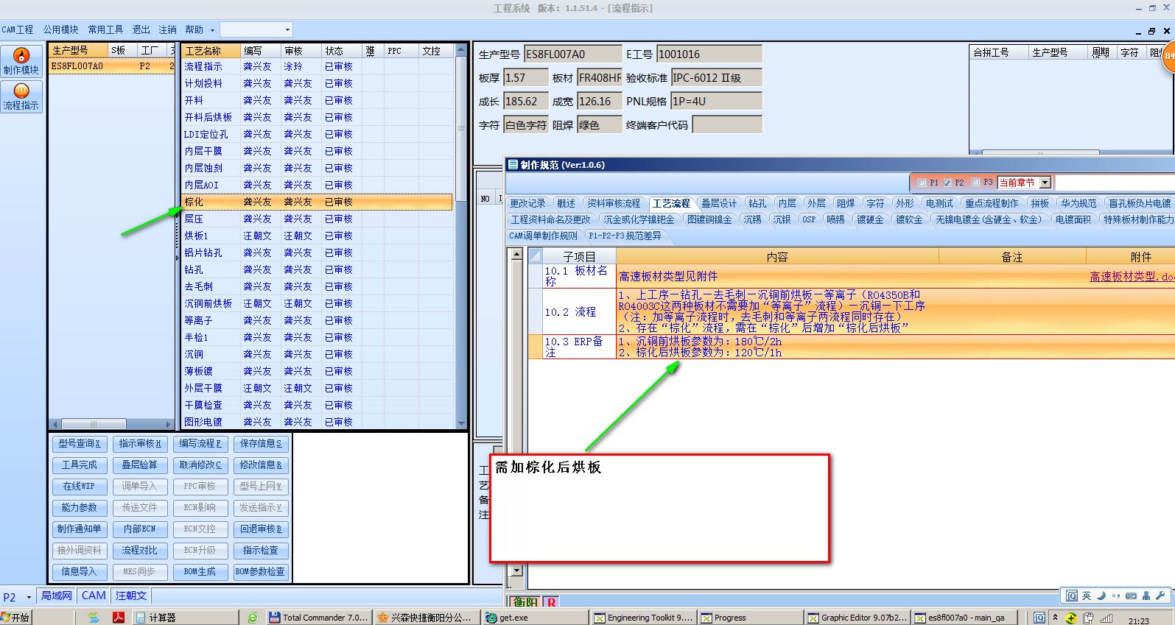
Task: Switch to get.exe taskbar item
Action: [x=535, y=618]
